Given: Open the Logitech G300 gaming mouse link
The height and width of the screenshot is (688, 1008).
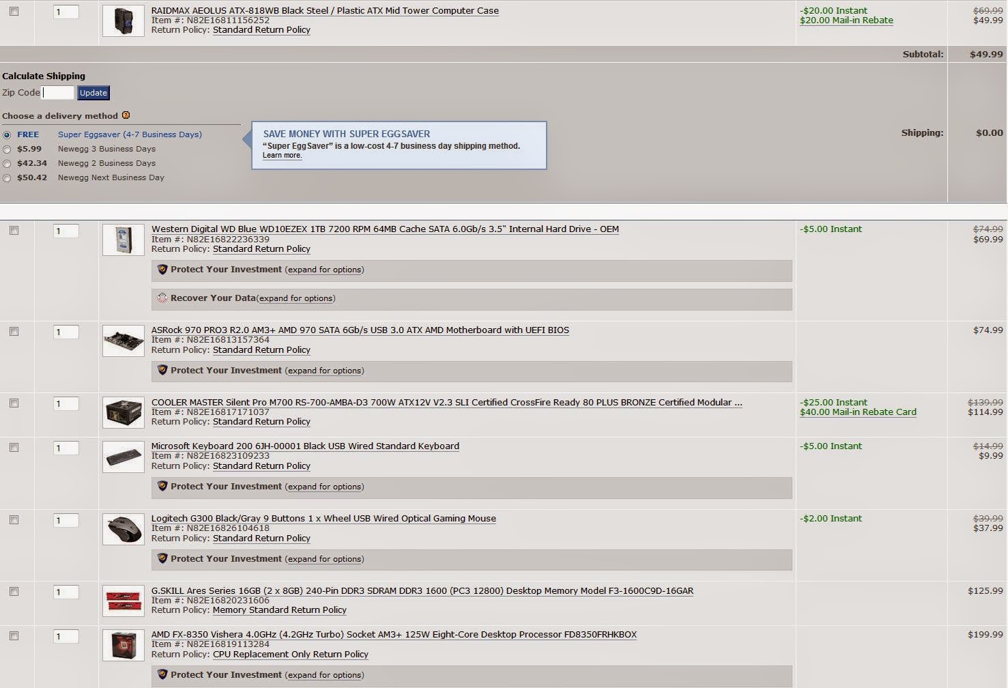Looking at the screenshot, I should point(323,519).
